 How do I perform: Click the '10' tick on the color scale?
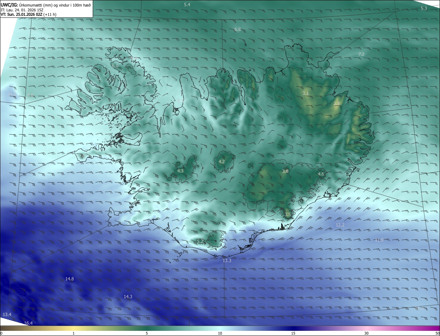click(x=220, y=333)
